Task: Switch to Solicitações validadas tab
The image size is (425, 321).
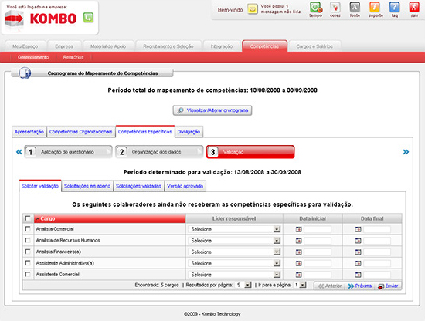Action: (138, 186)
